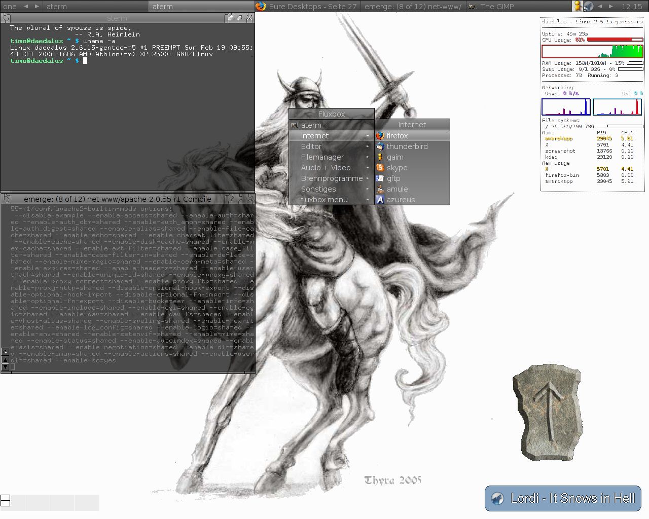Click the red CPU Usage bar
The width and height of the screenshot is (649, 519).
coord(615,40)
